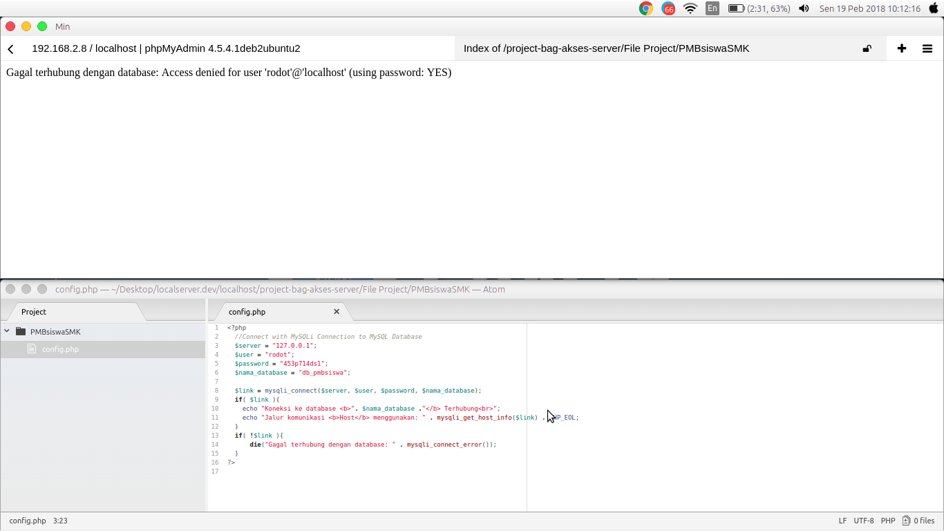Click the 0 files git indicator
Viewport: 944px width, 531px height.
918,521
